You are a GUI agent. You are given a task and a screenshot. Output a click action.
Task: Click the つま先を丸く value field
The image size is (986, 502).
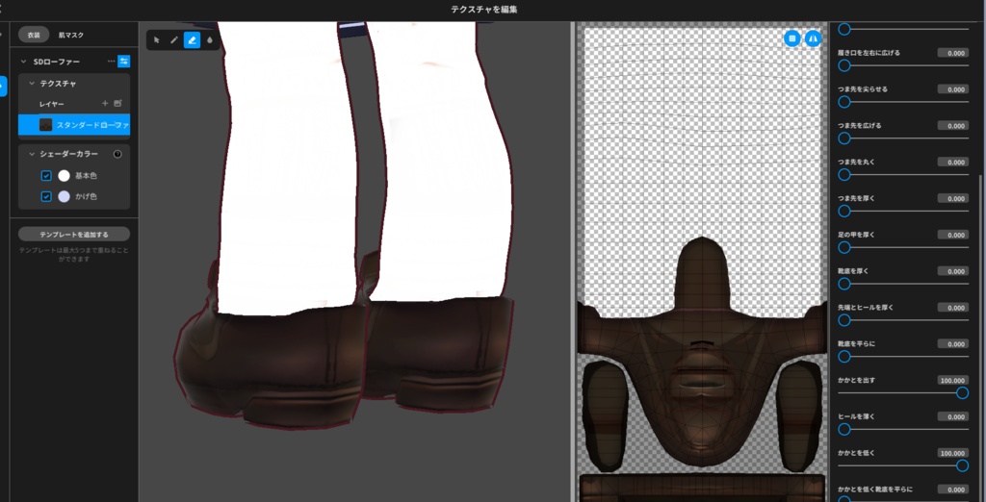point(952,163)
